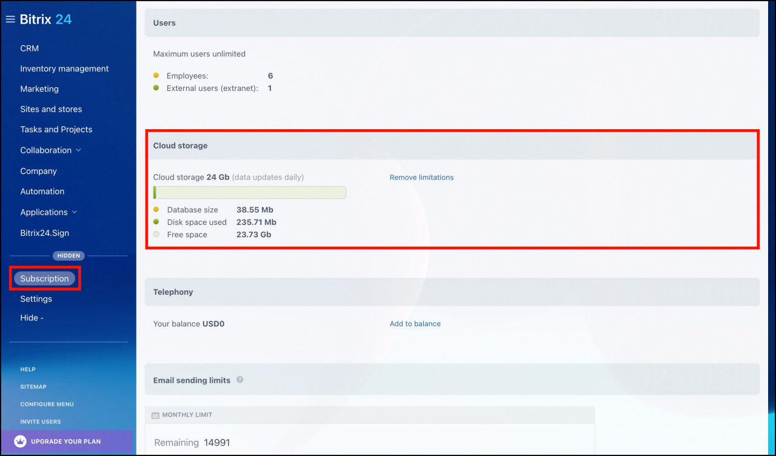
Task: Click the calendar icon next to Monthly Limit
Action: click(155, 415)
